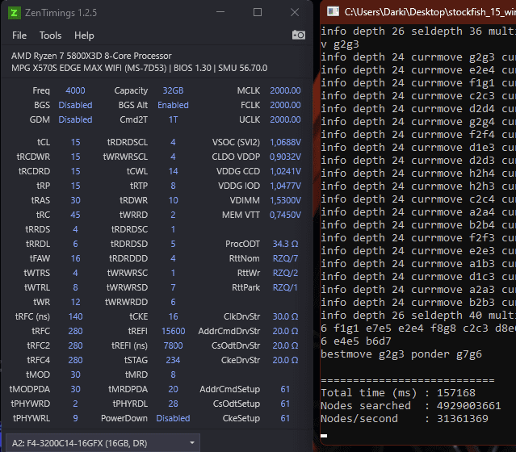516x452 pixels.
Task: Click the ZenTimings logo icon
Action: pyautogui.click(x=15, y=12)
